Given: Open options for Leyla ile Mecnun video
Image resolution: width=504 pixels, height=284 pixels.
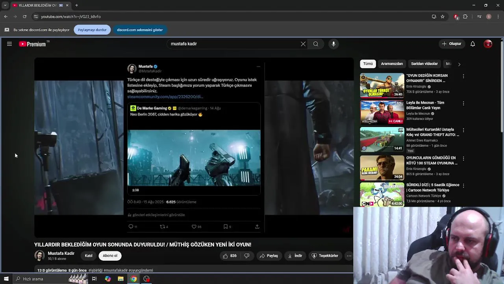Looking at the screenshot, I should pos(463,103).
